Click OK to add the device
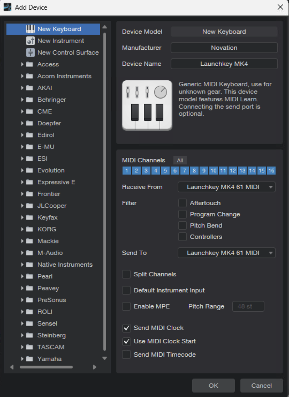Image resolution: width=289 pixels, height=397 pixels. (x=213, y=385)
